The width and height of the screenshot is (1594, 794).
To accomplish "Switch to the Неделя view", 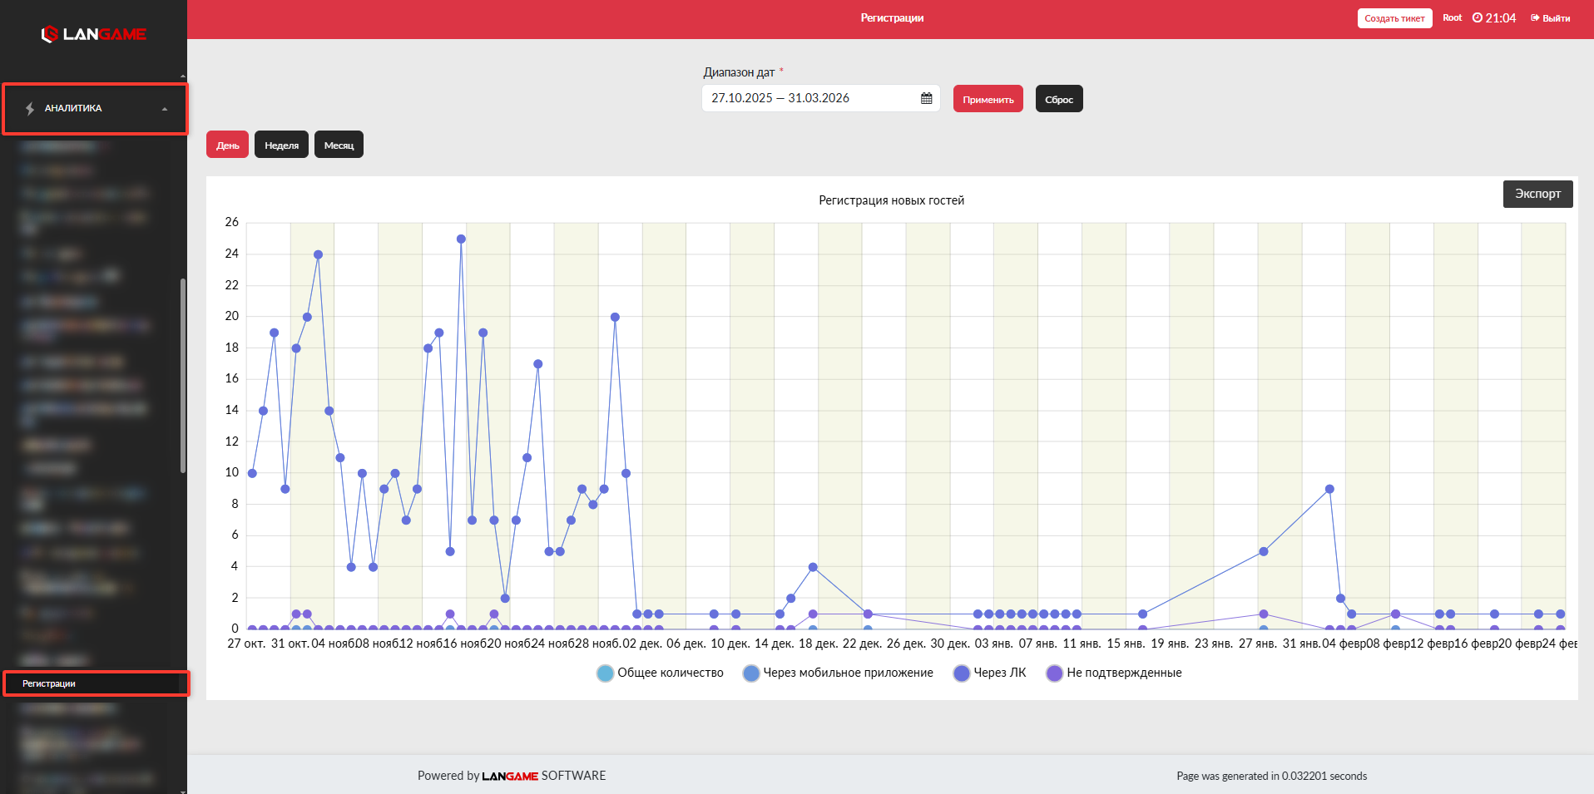I will point(281,145).
